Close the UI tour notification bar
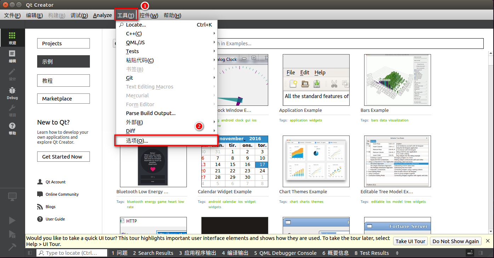 488,241
